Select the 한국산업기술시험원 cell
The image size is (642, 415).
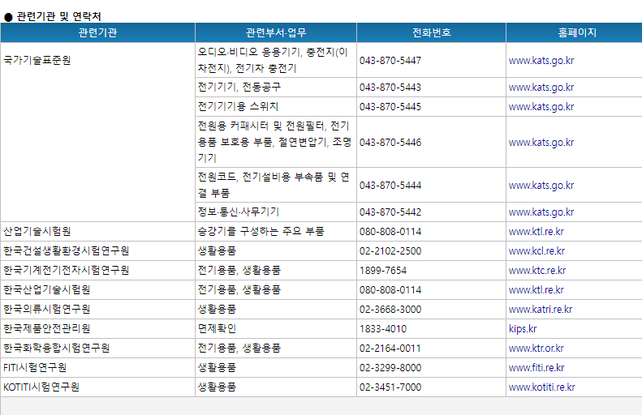point(97,290)
